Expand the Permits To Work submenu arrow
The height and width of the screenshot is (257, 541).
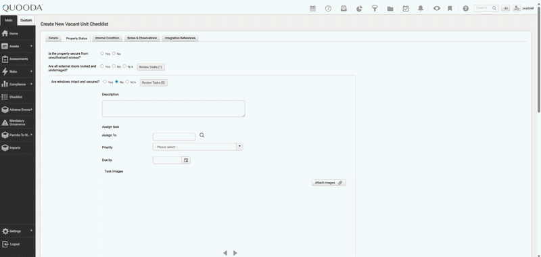pyautogui.click(x=31, y=135)
